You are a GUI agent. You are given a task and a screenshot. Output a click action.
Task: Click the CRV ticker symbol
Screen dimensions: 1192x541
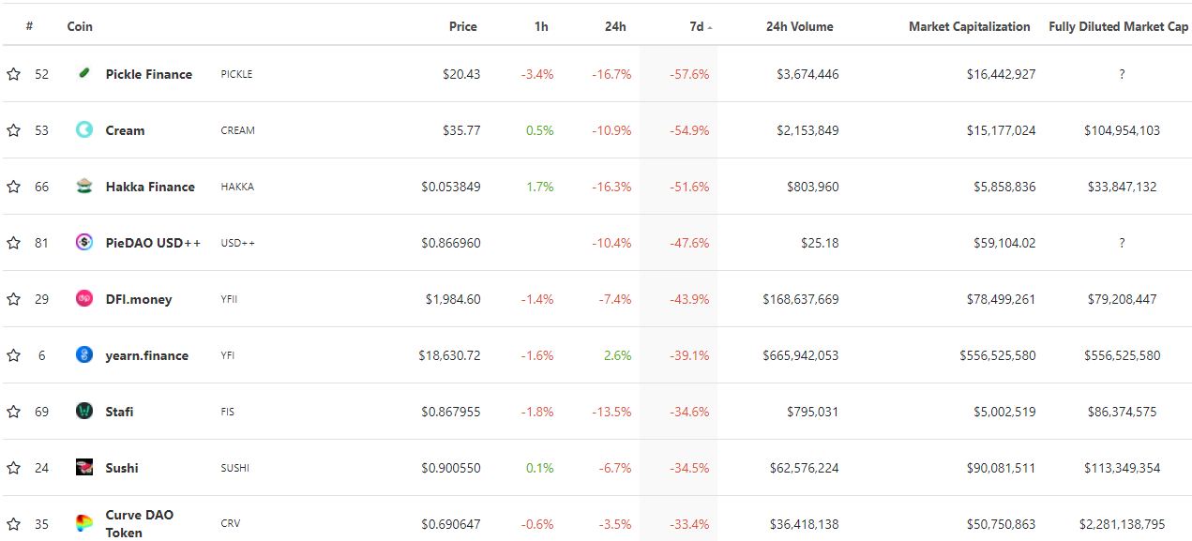click(x=230, y=524)
